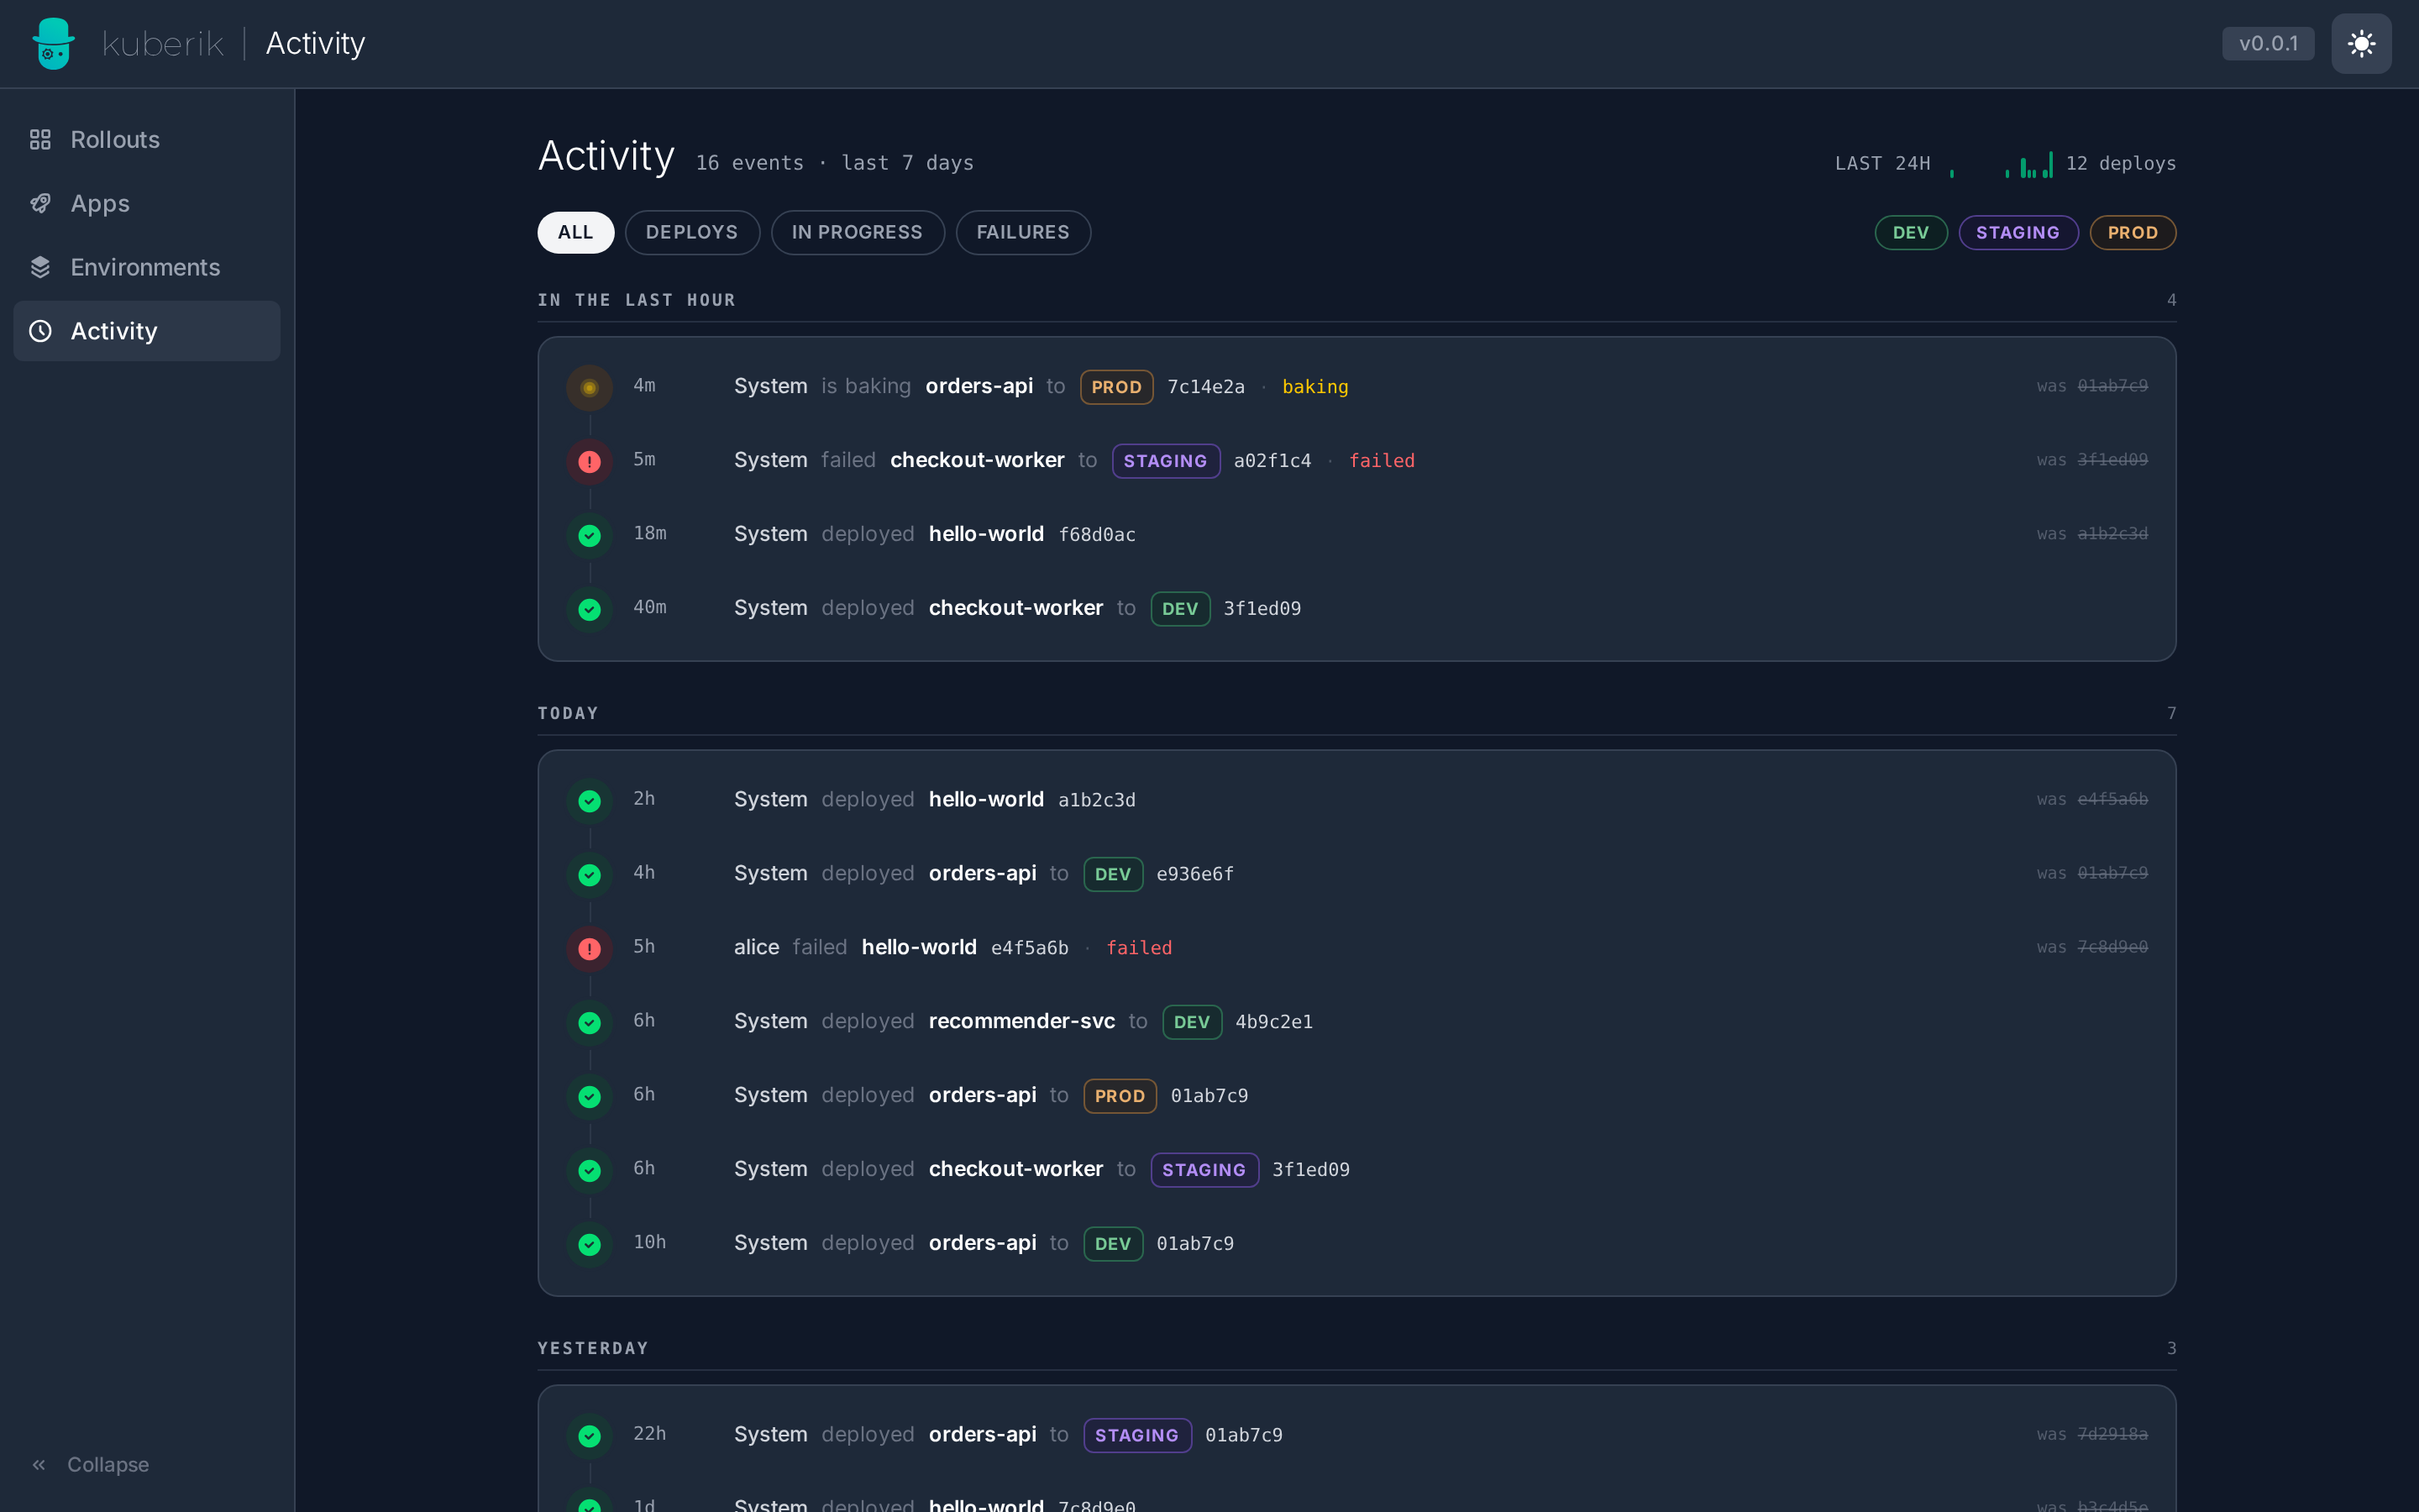Click success icon for 22h orders-api STAGING
This screenshot has height=1512, width=2419.
tap(590, 1436)
